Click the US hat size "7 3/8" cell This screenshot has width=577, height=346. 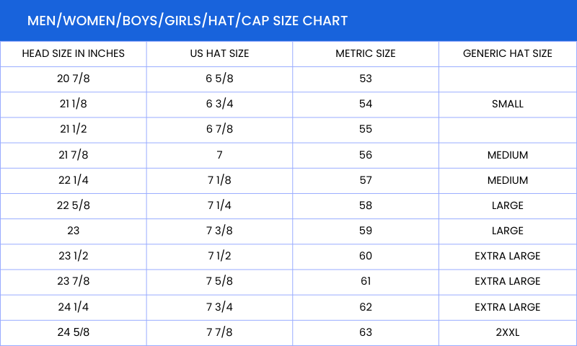point(219,231)
